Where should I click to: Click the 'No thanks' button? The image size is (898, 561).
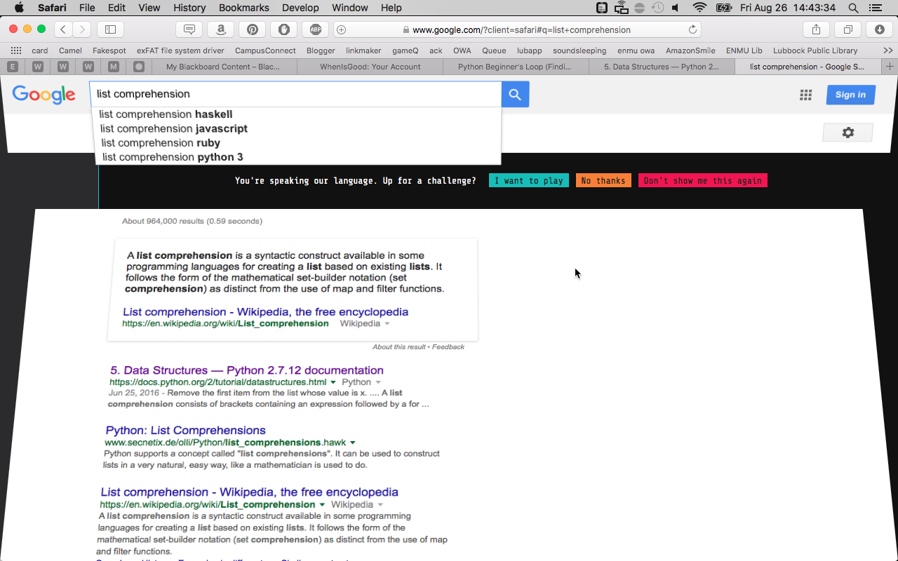click(x=603, y=181)
